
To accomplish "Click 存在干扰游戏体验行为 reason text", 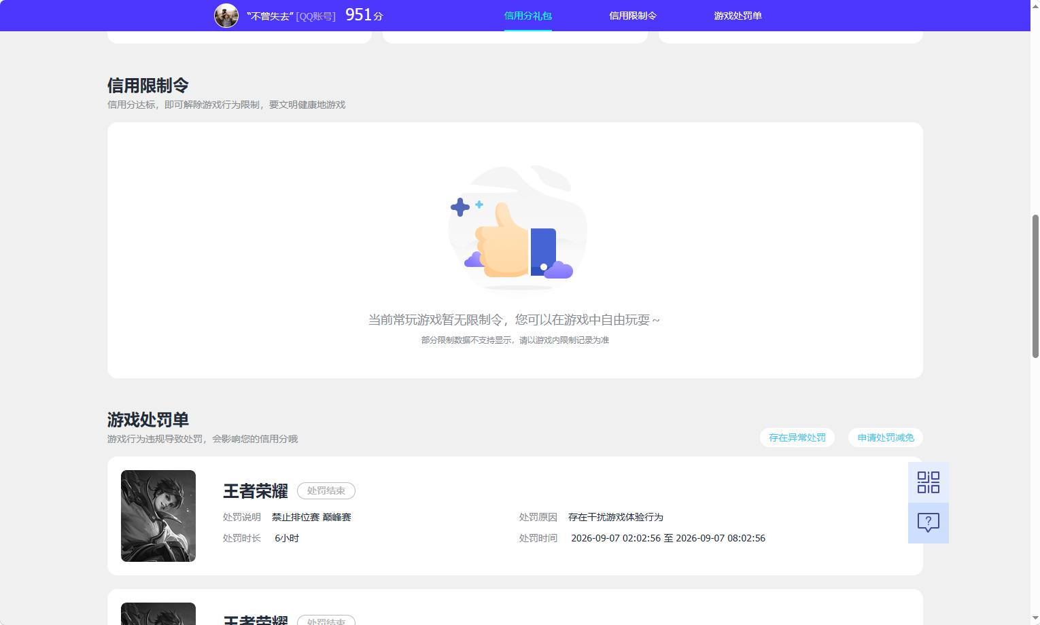I will point(616,517).
